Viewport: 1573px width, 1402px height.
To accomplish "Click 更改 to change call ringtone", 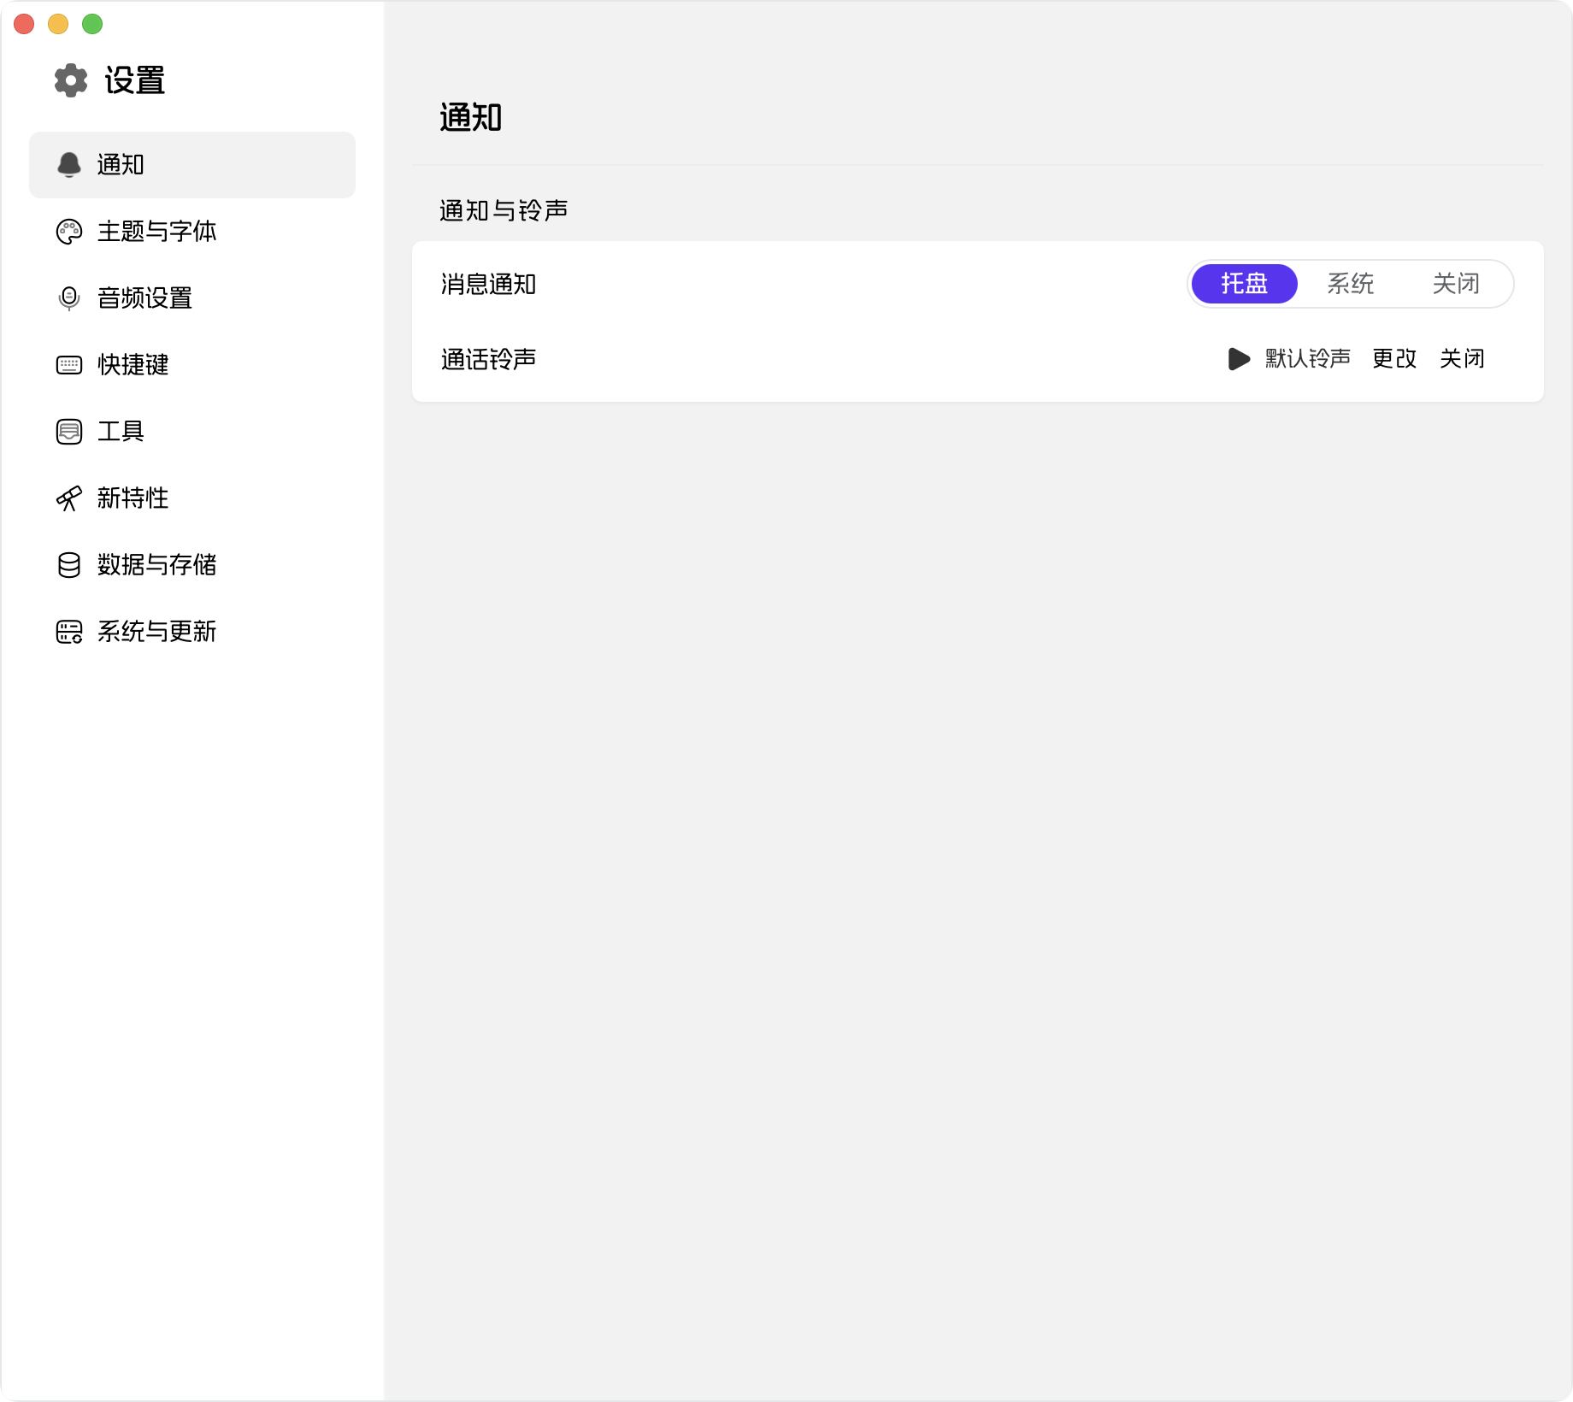I will (x=1394, y=358).
